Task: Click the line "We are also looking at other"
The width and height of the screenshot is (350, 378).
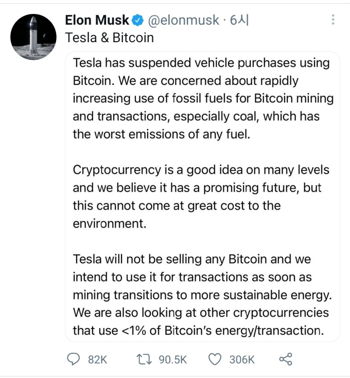Action: click(201, 313)
